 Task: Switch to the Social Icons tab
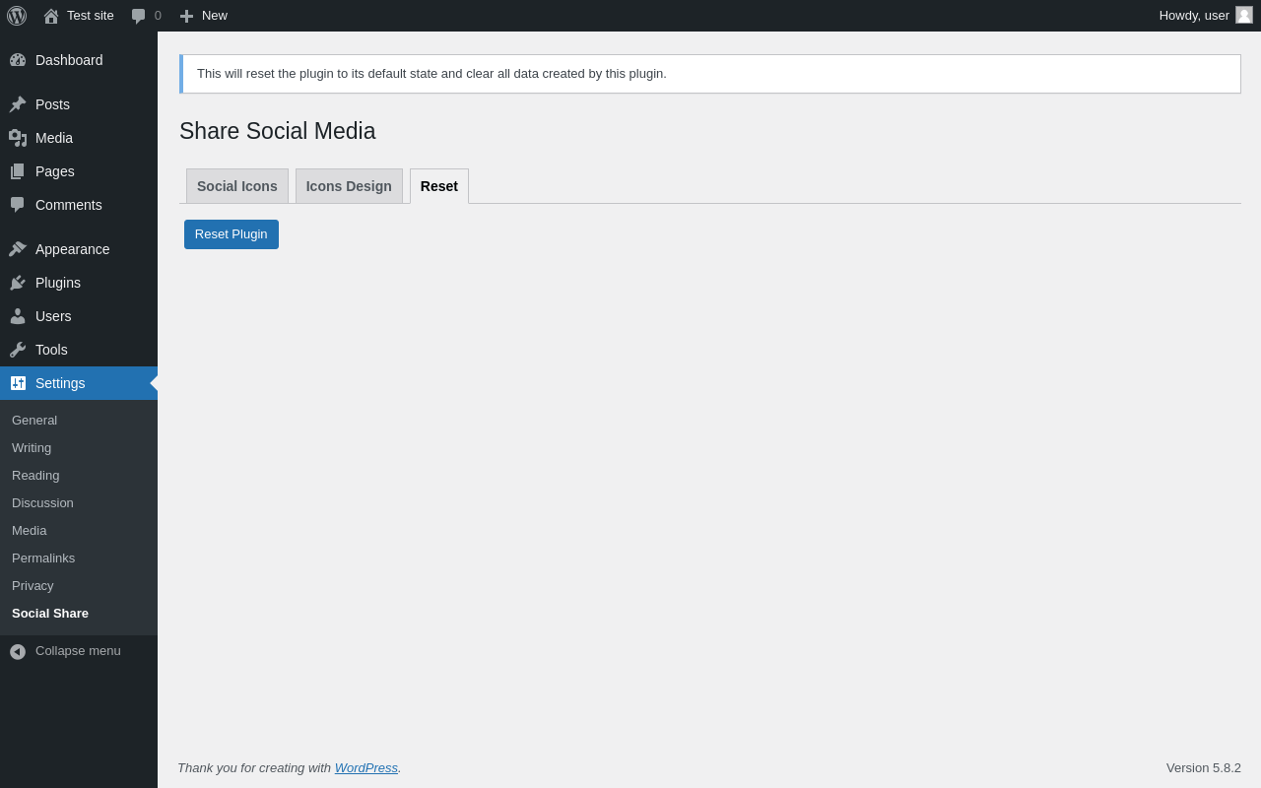(x=237, y=186)
